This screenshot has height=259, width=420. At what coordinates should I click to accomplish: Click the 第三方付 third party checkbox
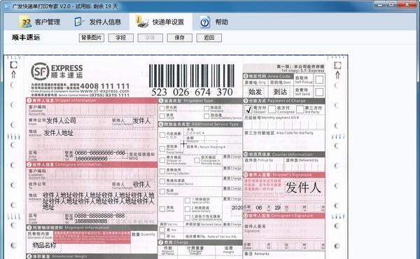300,109
